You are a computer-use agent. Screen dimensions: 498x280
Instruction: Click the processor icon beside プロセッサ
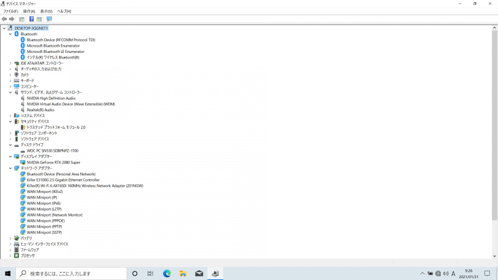[17, 256]
